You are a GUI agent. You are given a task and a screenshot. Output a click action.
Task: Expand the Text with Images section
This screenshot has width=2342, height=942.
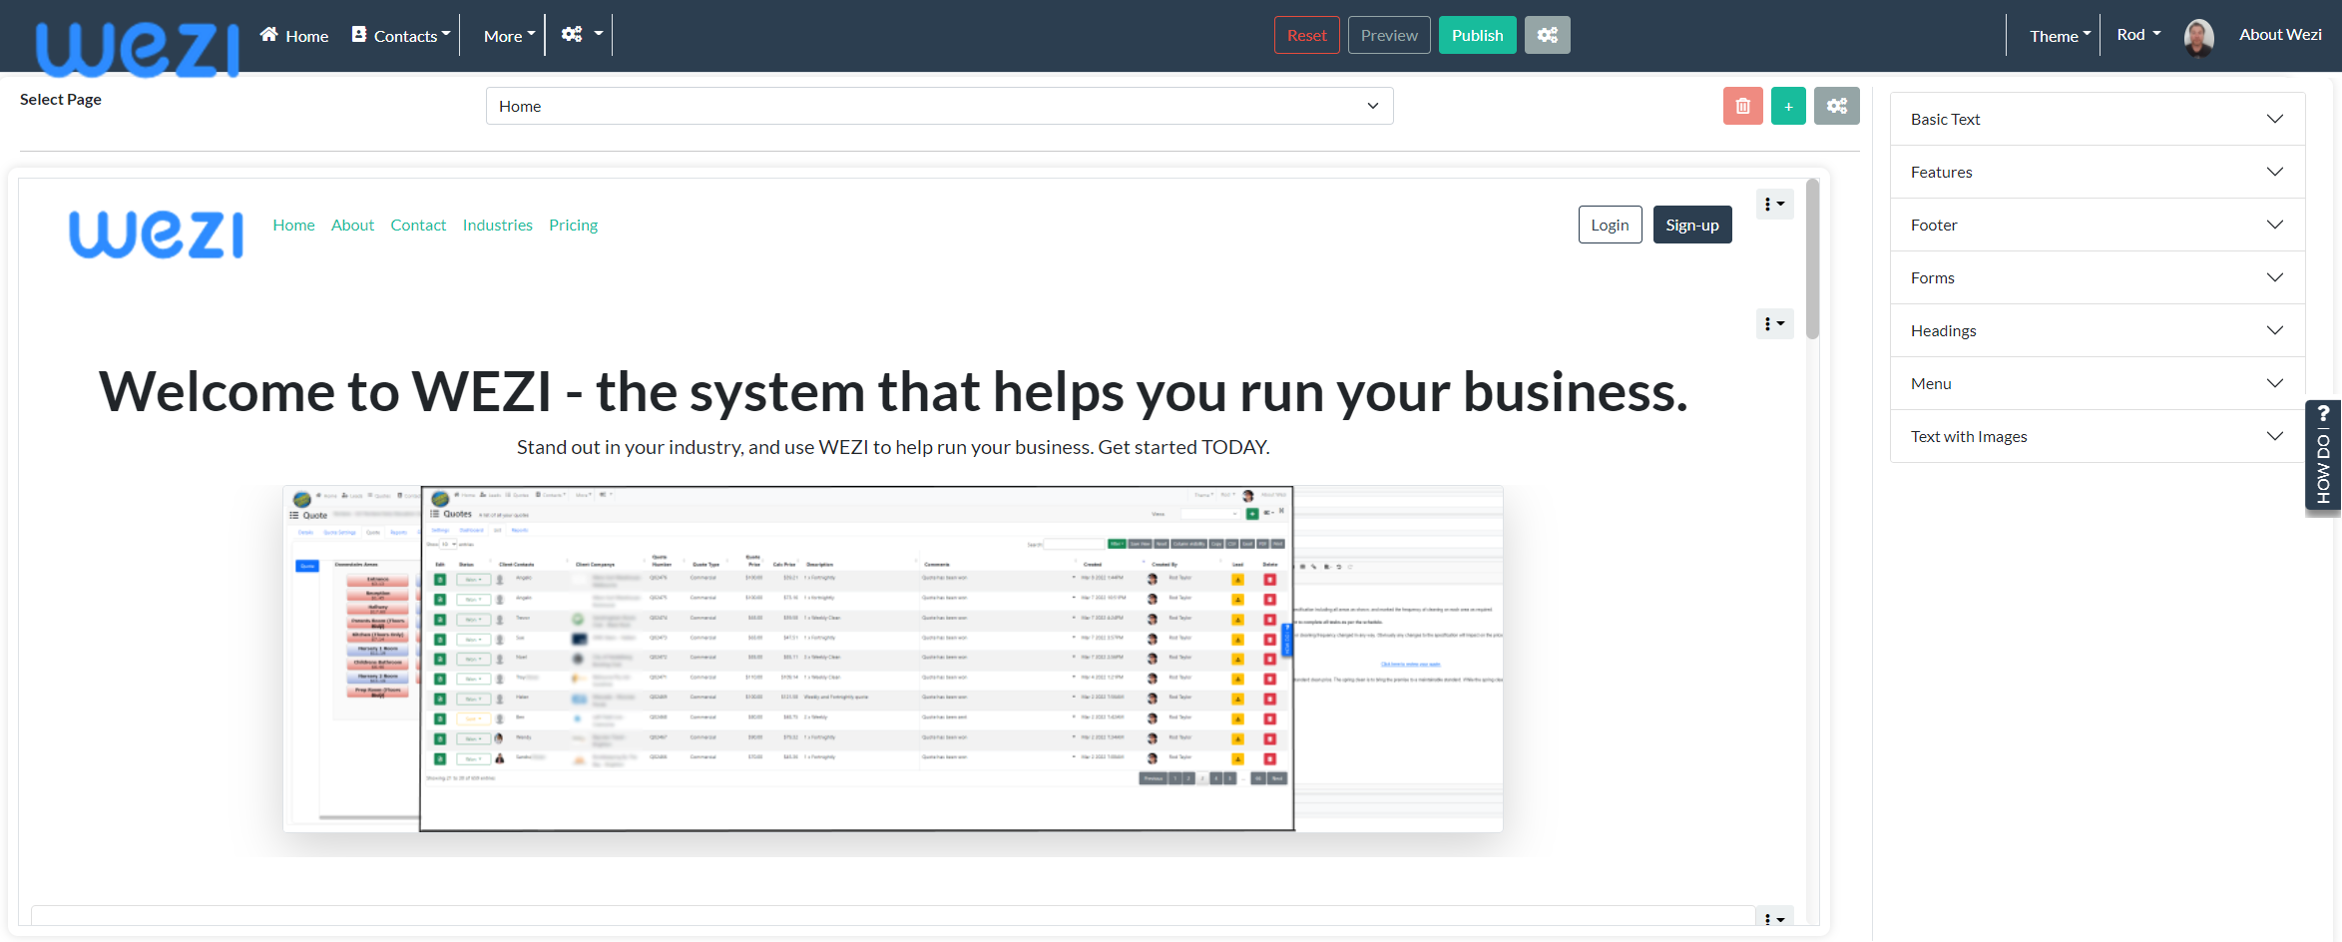coord(2098,436)
